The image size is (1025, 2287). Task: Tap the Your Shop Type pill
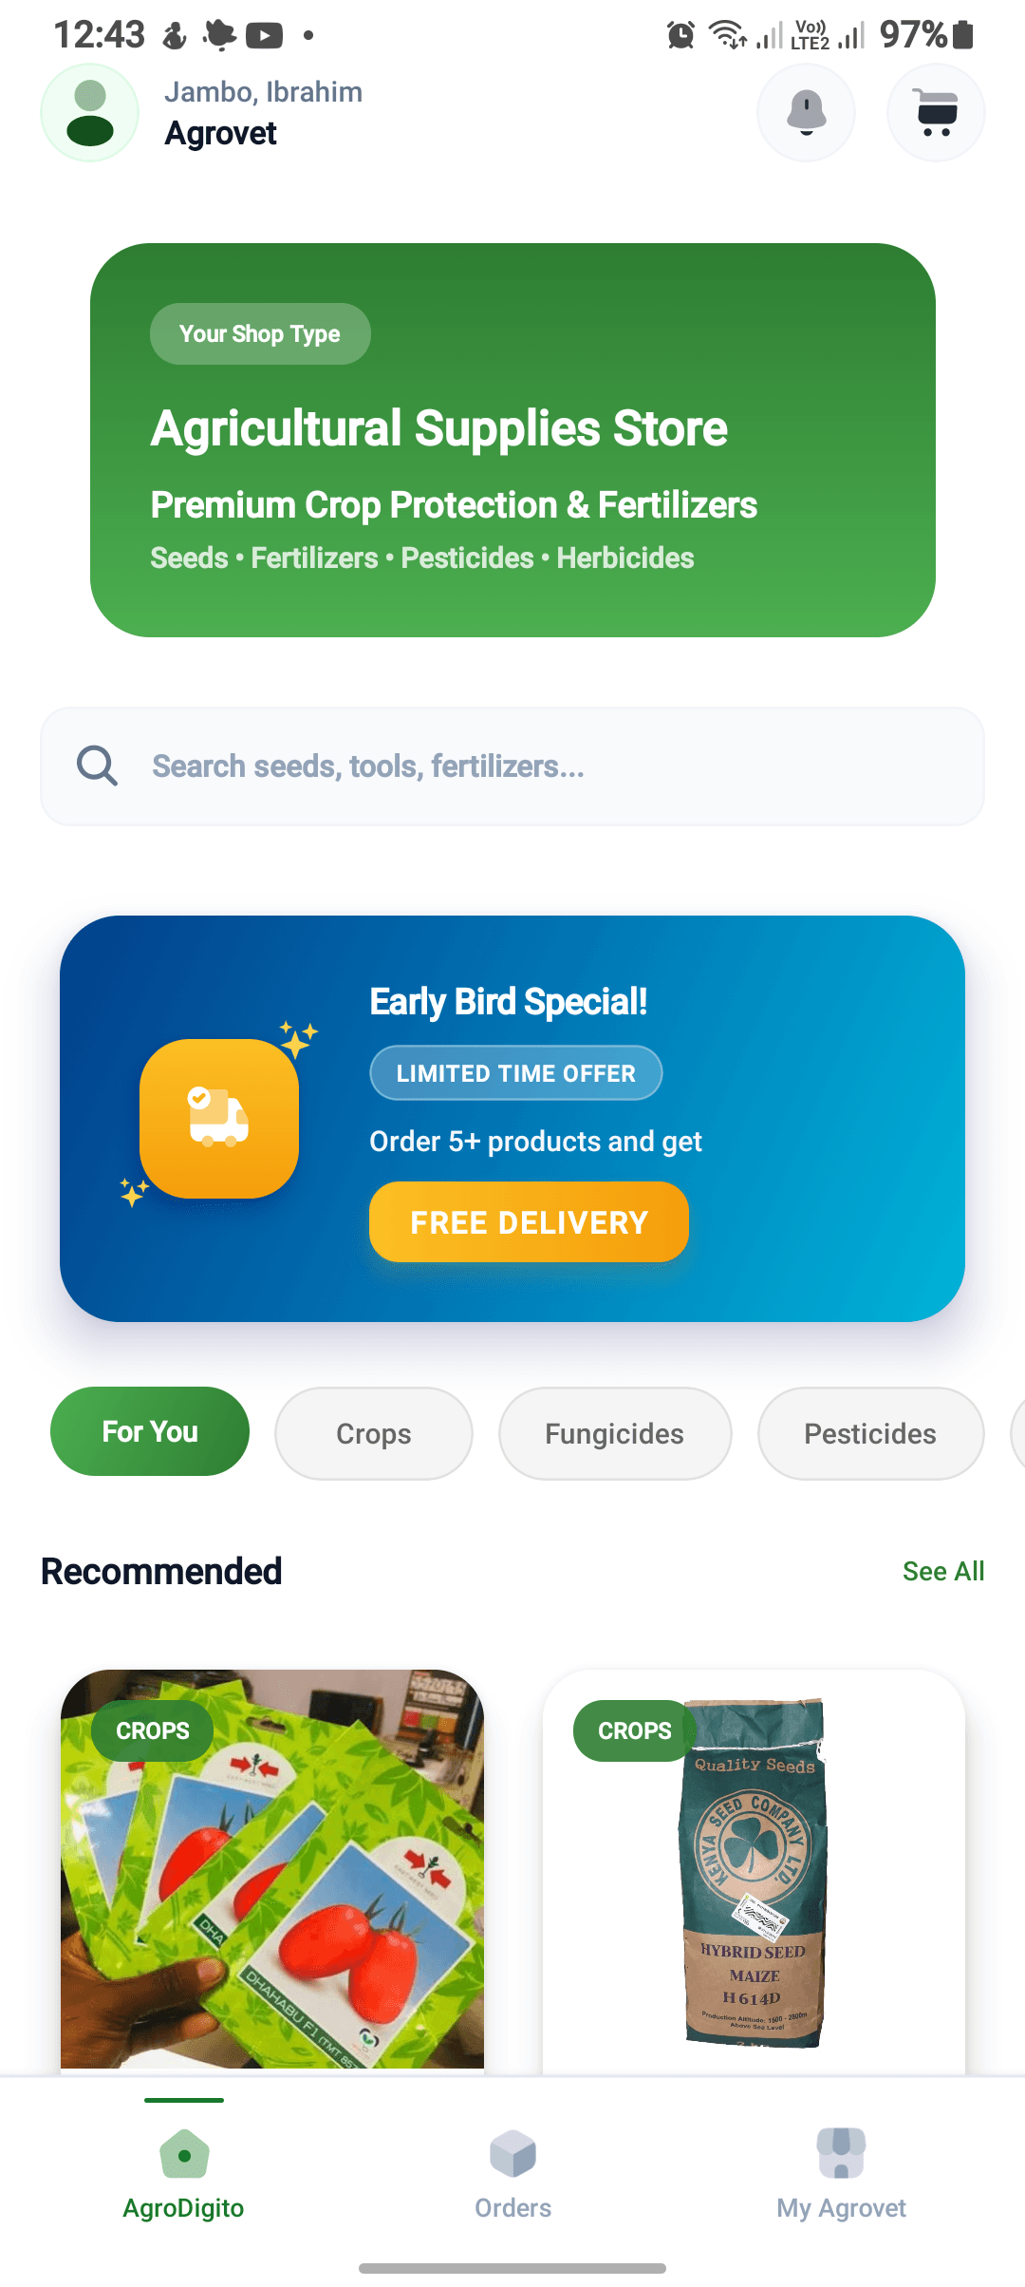pos(260,333)
